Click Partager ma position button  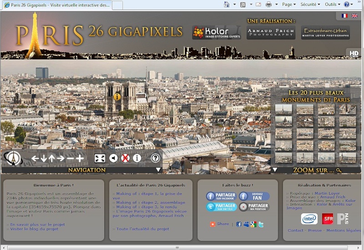[254, 207]
